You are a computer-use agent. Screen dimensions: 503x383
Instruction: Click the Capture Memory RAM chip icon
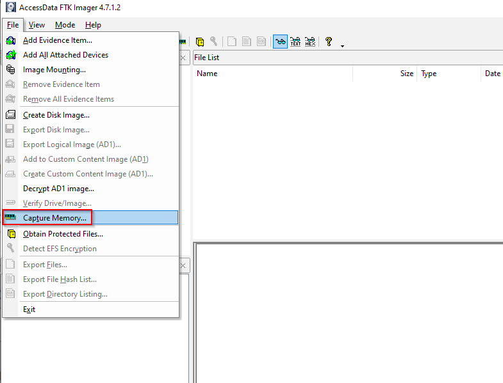point(10,217)
